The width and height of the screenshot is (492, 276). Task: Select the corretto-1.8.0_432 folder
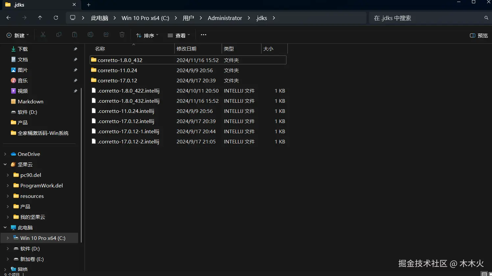[188, 60]
